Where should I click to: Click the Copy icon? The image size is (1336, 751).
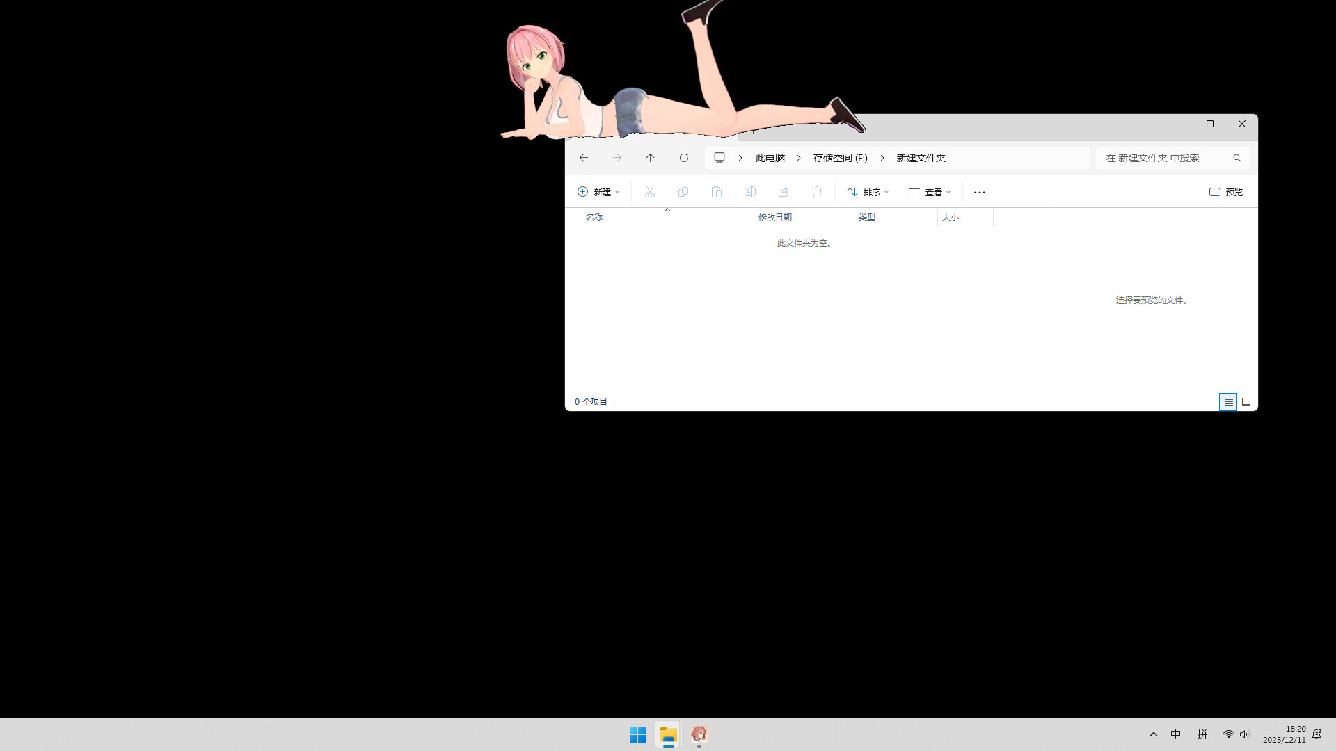(683, 192)
